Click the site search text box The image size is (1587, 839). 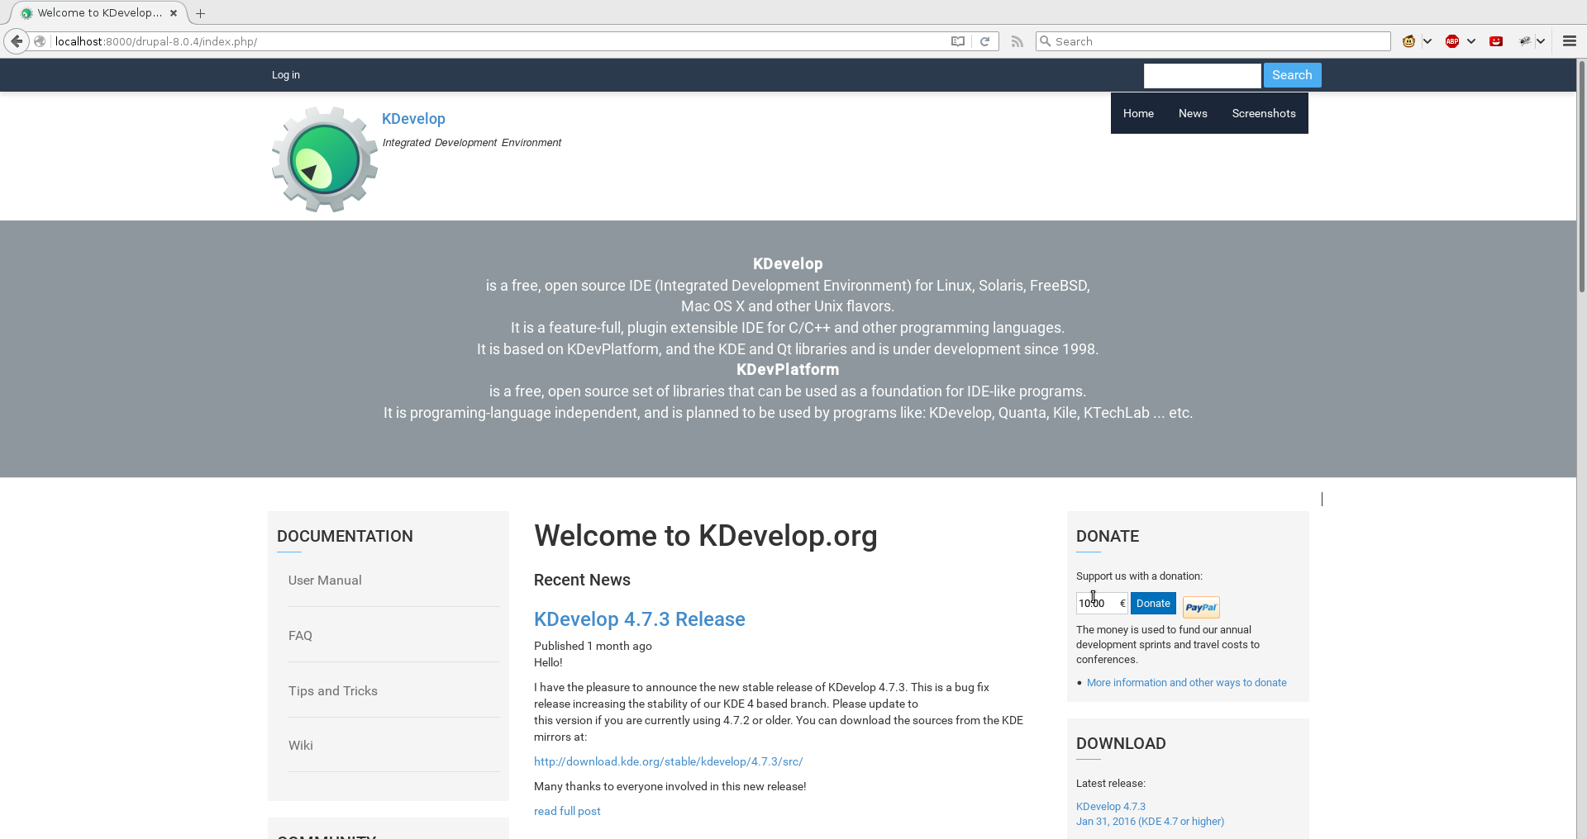coord(1202,75)
